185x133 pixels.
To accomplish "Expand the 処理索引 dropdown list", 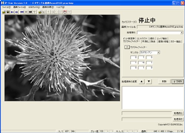I will tap(182, 33).
